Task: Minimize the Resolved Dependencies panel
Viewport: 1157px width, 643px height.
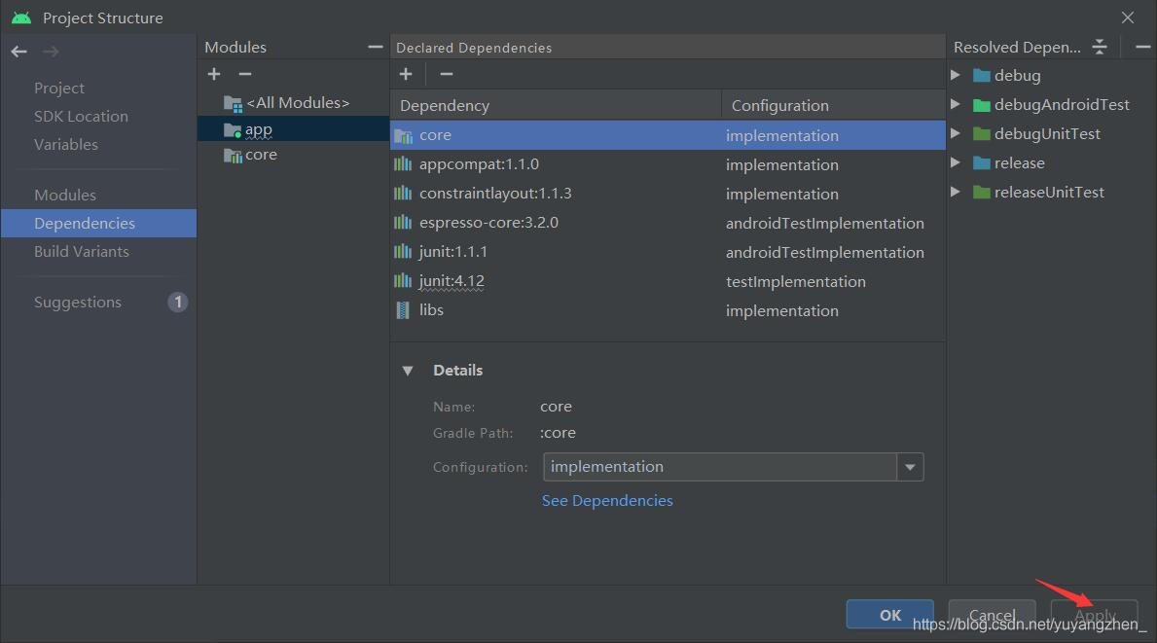Action: [x=1142, y=48]
